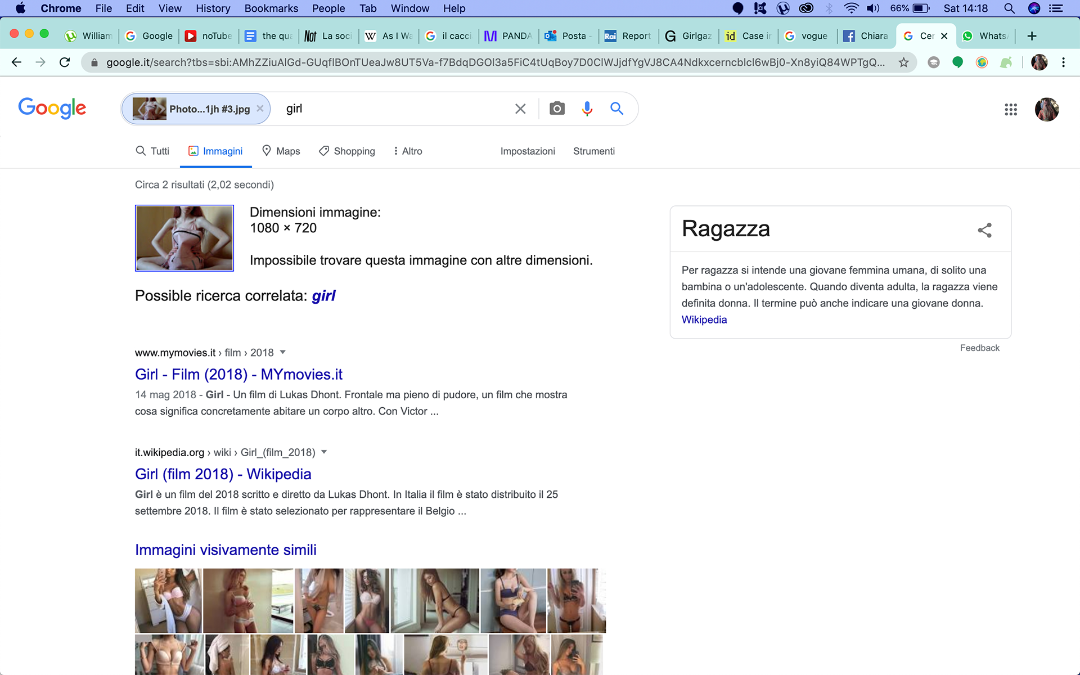
Task: Expand the Altro more options menu
Action: point(408,151)
